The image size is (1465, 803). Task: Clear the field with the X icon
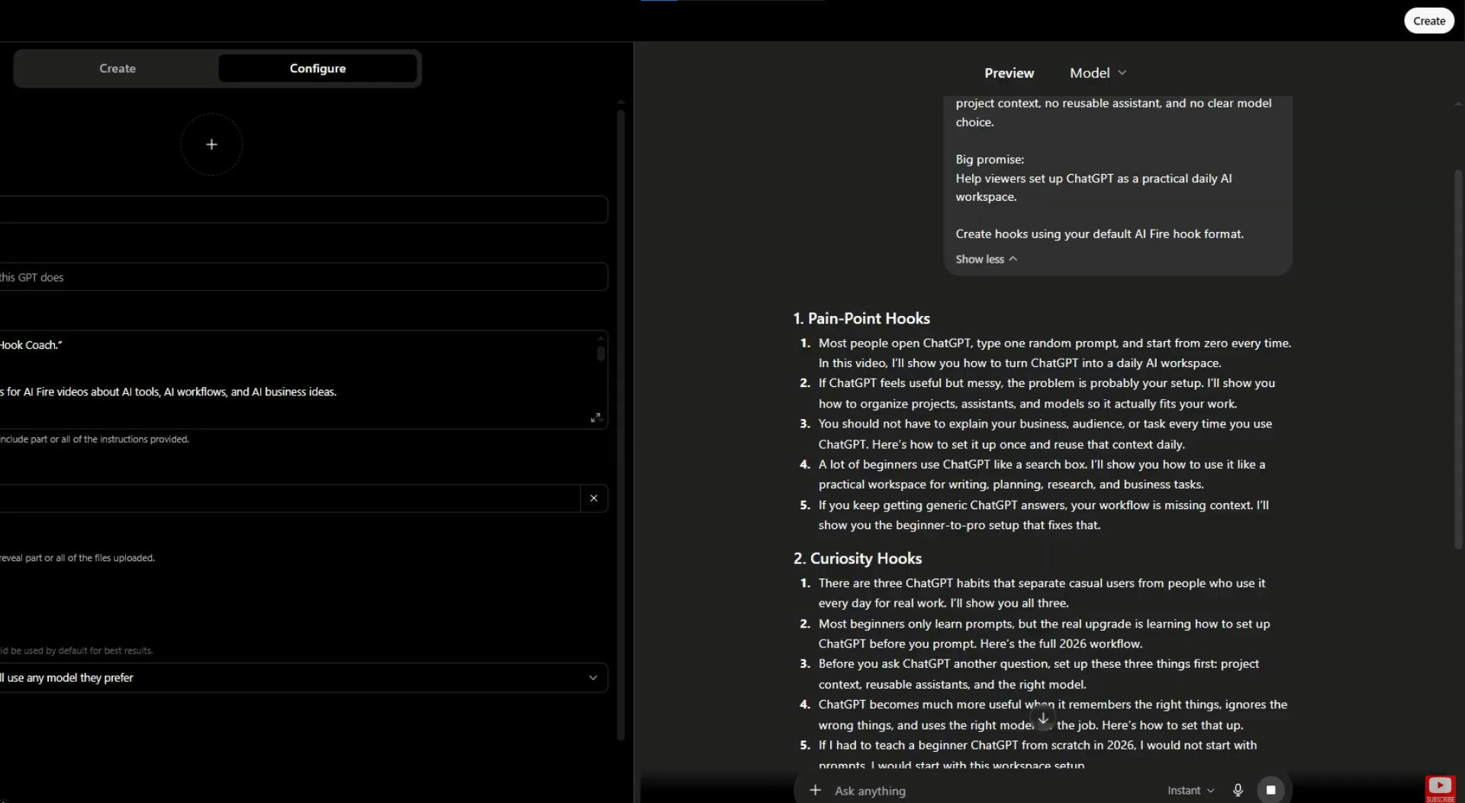(x=594, y=498)
